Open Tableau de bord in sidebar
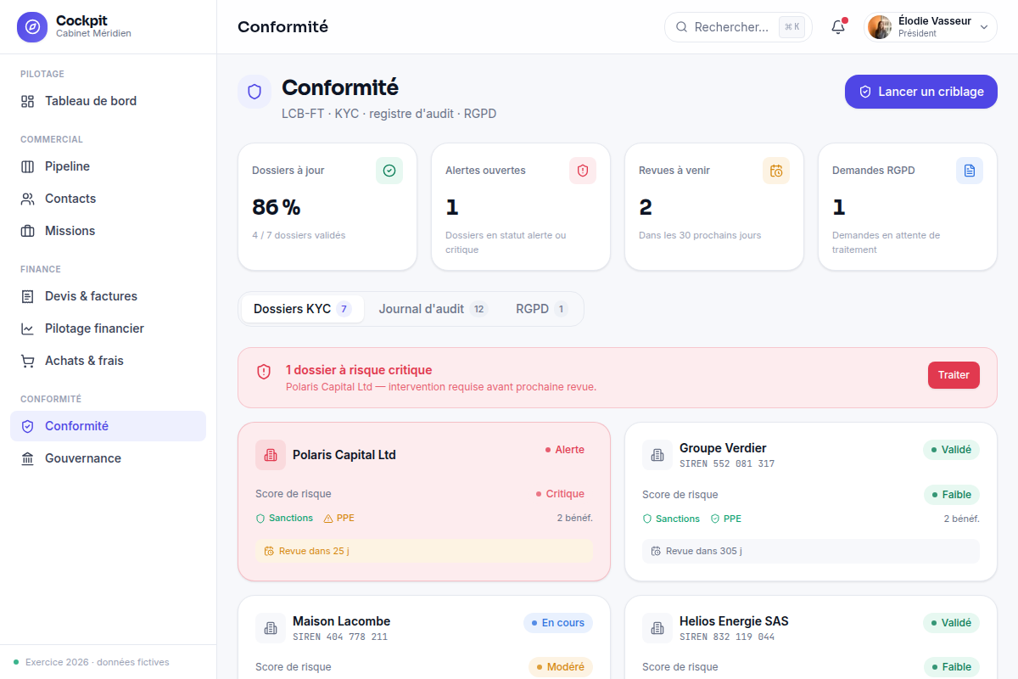1018x679 pixels. coord(108,101)
